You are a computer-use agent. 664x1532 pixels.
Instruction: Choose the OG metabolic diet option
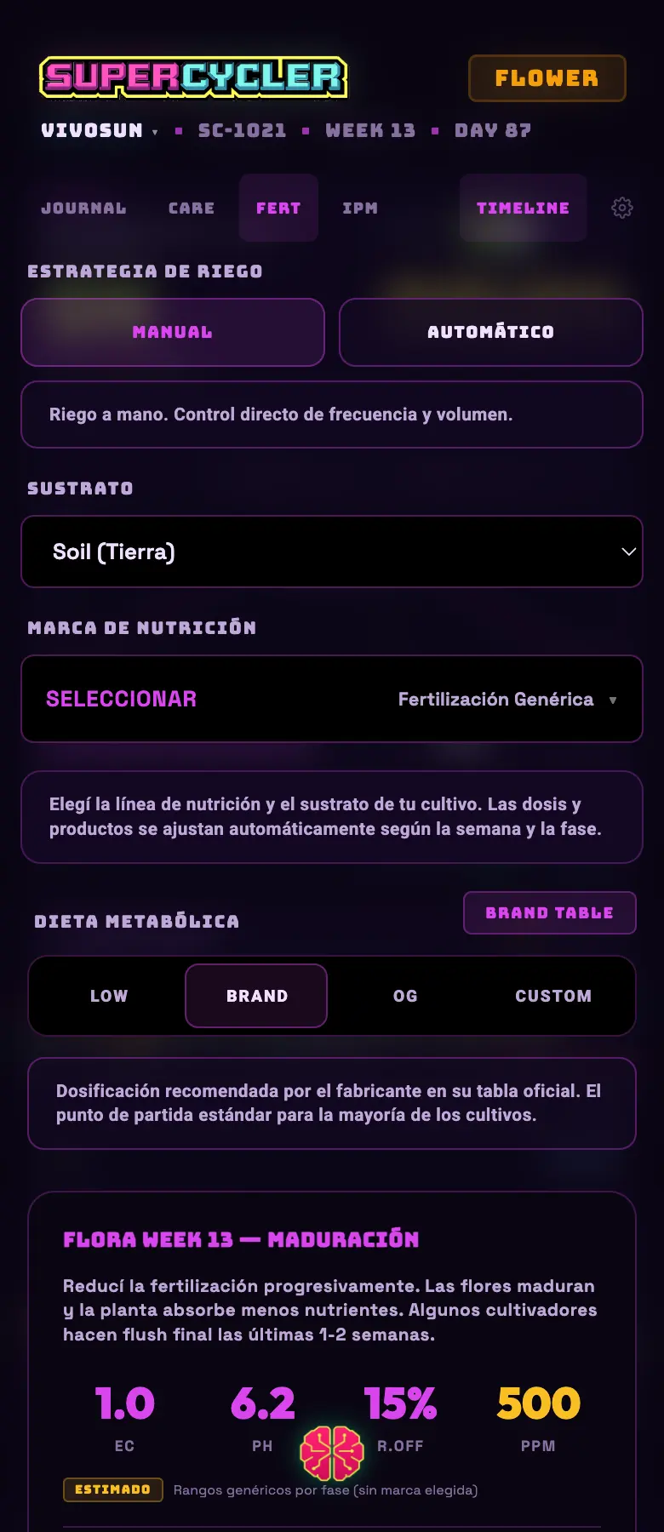(405, 996)
